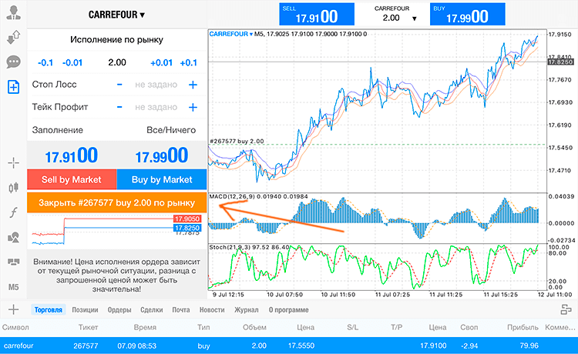Image resolution: width=578 pixels, height=354 pixels.
Task: Open the candlestick chart type icon
Action: 14,188
